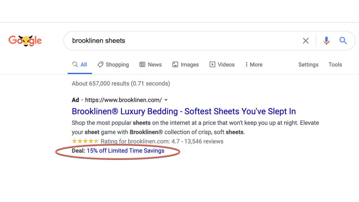Image resolution: width=359 pixels, height=202 pixels.
Task: Open Settings in the search bar
Action: pyautogui.click(x=308, y=65)
